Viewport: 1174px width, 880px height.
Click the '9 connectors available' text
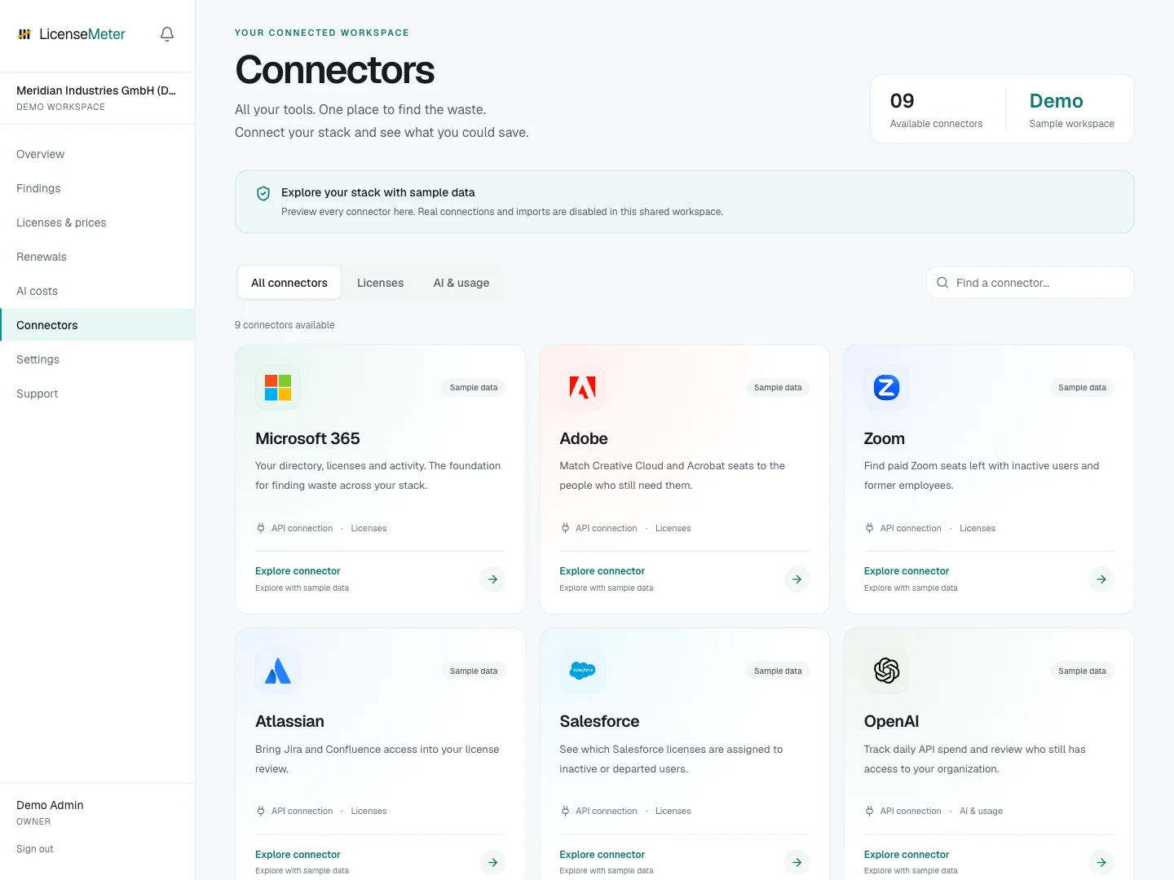tap(285, 325)
